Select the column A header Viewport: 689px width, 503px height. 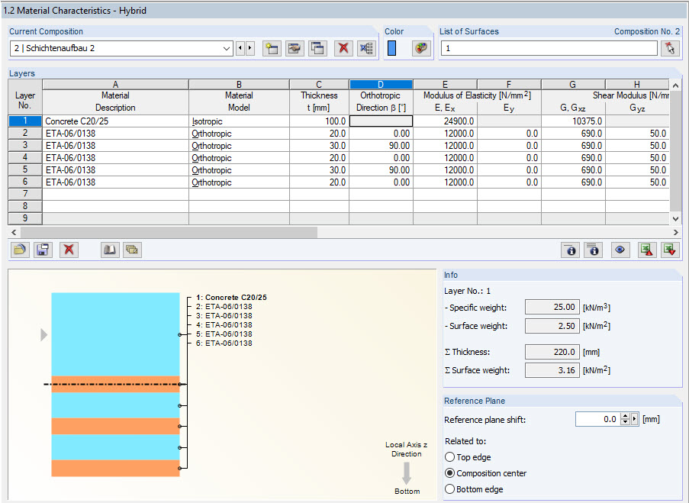115,85
